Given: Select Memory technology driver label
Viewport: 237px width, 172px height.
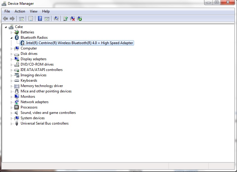Looking at the screenshot, I should point(42,86).
